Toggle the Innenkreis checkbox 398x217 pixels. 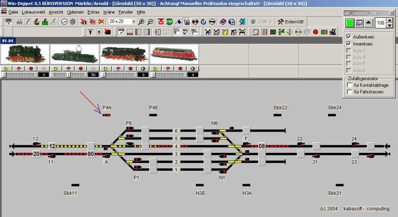[x=349, y=43]
